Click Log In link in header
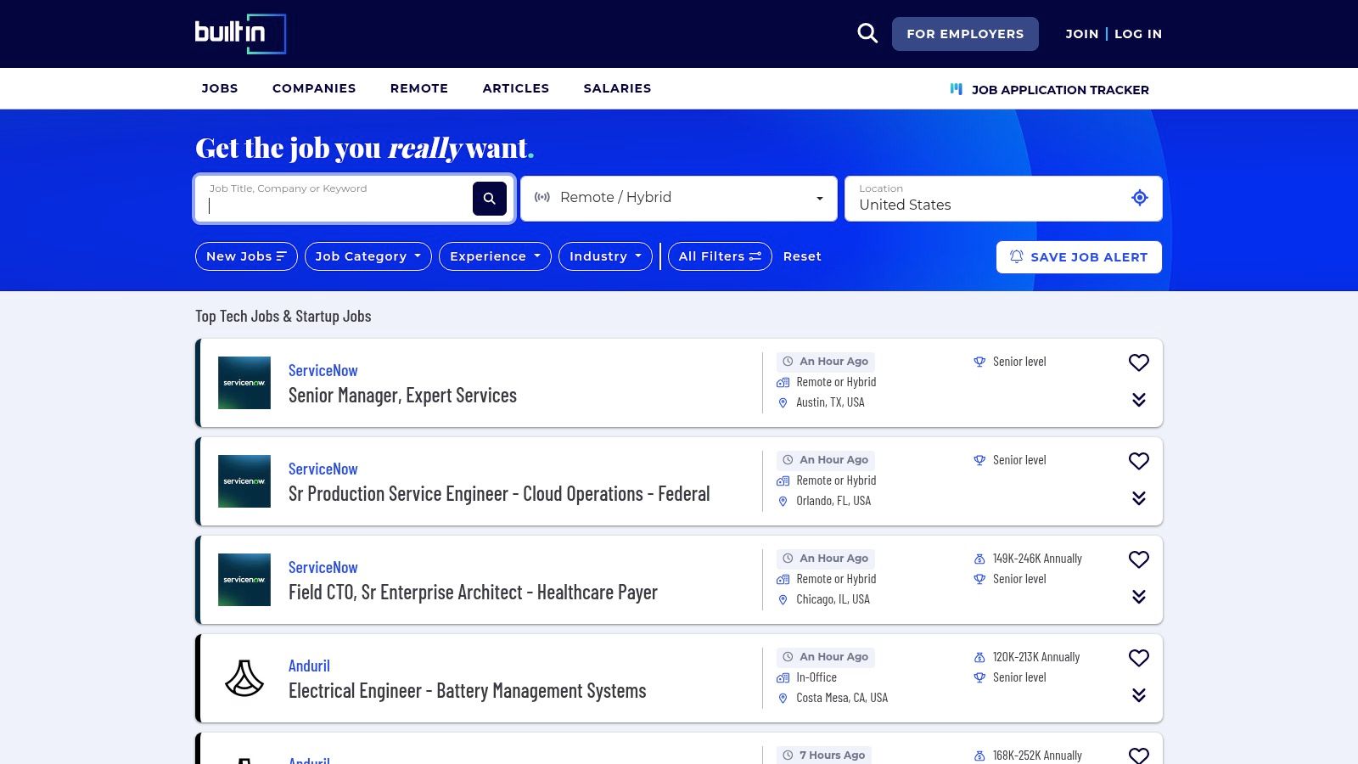The width and height of the screenshot is (1358, 764). [x=1138, y=34]
